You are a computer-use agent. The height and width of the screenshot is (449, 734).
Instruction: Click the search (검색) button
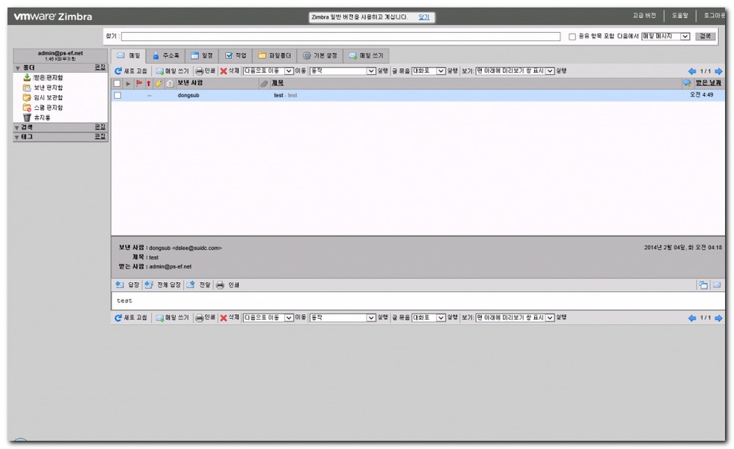tap(705, 37)
